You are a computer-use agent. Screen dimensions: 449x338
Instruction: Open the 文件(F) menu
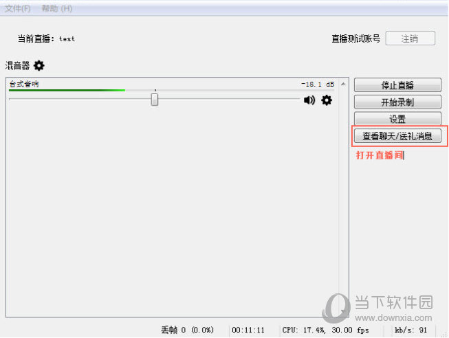tap(18, 8)
